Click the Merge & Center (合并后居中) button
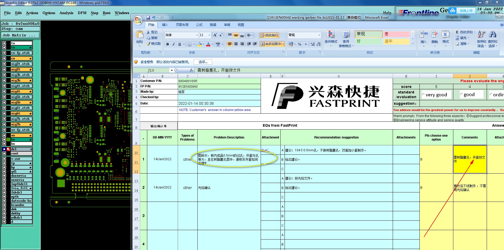Viewport: 504px width, 250px height. 271,44
